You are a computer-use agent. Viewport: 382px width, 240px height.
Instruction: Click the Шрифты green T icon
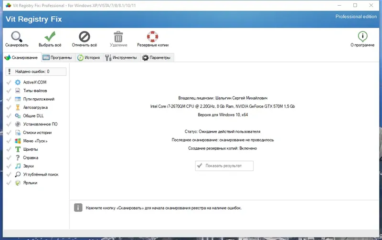(18, 149)
